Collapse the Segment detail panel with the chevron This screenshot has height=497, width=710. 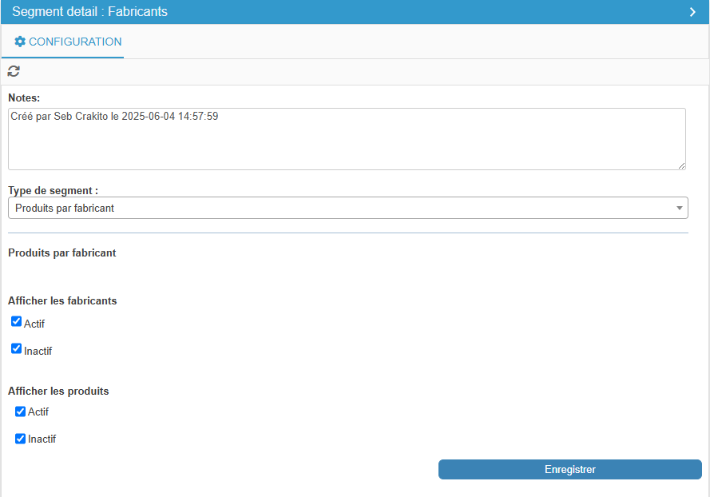692,12
